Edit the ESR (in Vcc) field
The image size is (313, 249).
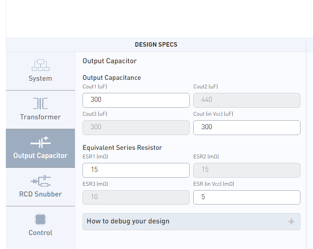(247, 197)
